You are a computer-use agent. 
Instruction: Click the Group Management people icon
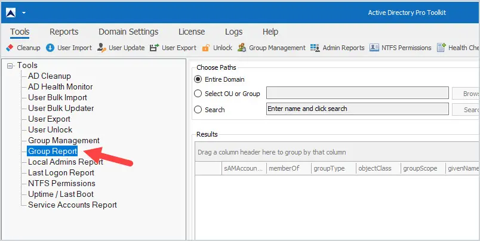click(242, 48)
